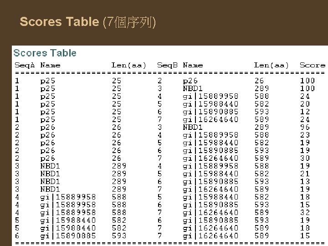This screenshot has width=328, height=246.
Task: Select score 100 for p25 versus NBD1
Action: (x=307, y=88)
